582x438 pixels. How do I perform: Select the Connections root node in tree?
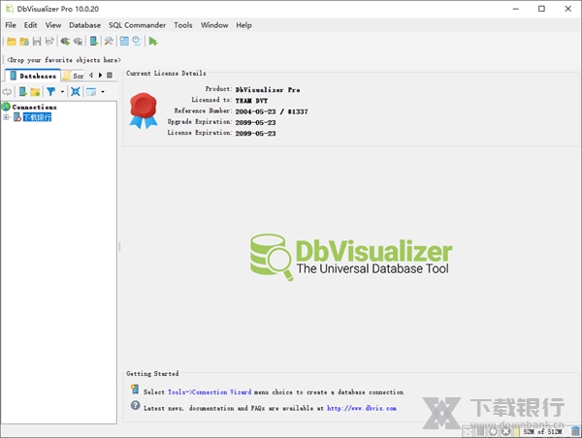click(x=34, y=107)
